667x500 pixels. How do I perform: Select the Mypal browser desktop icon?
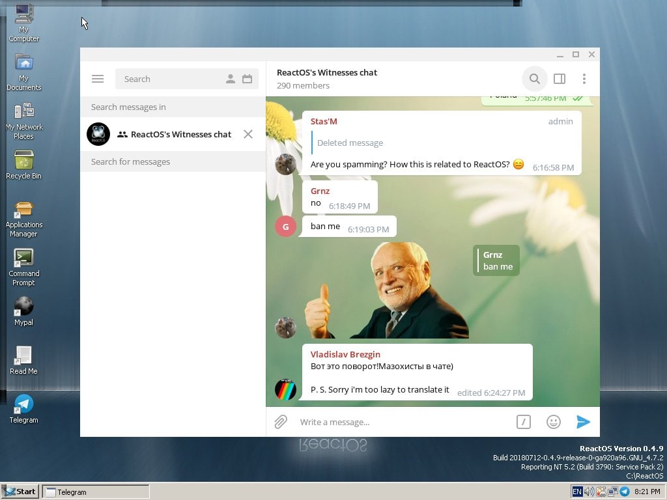tap(24, 311)
